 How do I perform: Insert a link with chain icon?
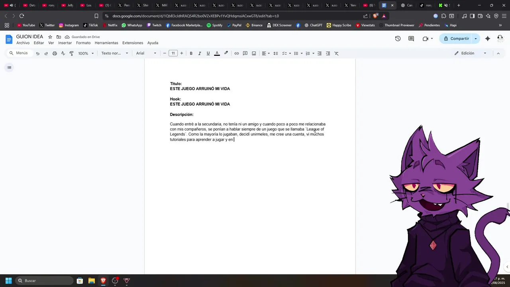237,53
